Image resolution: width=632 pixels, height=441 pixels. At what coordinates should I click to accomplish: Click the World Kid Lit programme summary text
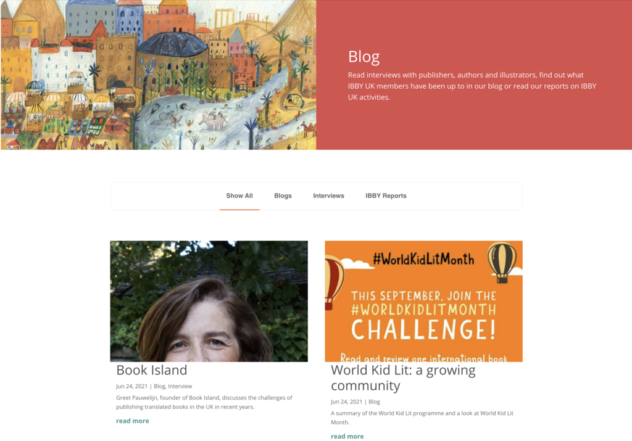(x=422, y=418)
